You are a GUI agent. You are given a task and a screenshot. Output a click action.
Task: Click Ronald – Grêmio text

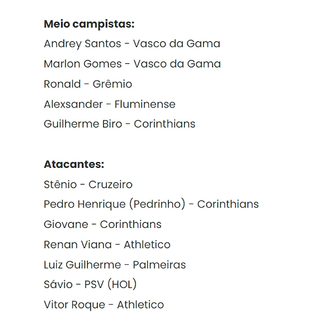[88, 84]
